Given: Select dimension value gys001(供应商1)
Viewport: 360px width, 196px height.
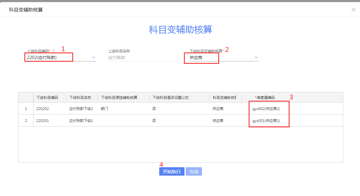Looking at the screenshot, I should [x=266, y=121].
